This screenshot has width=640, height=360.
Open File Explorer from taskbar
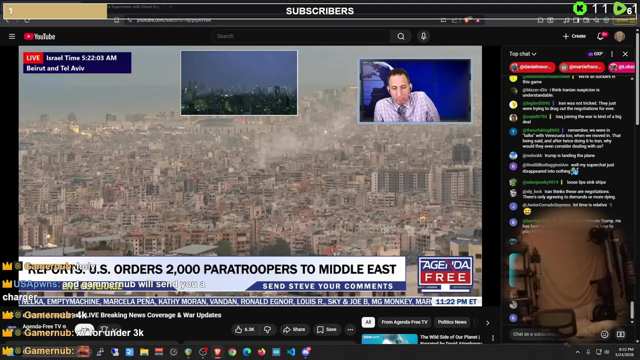pos(144,352)
